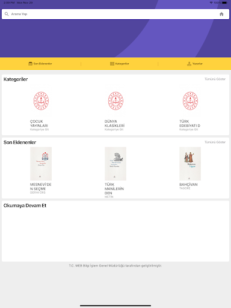
Task: Click the Son Eklenenler section heading
Action: [x=20, y=143]
